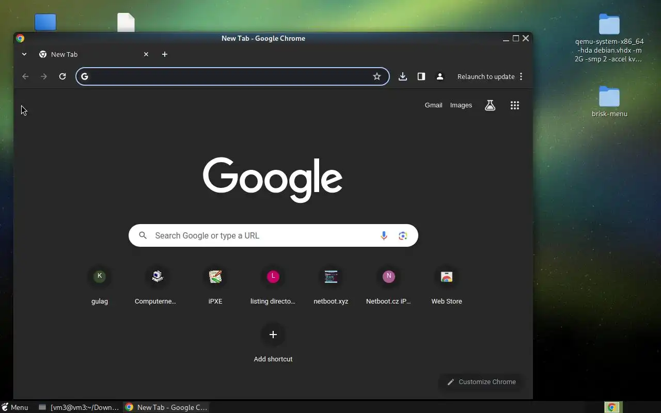The width and height of the screenshot is (661, 413).
Task: Open the netboot.xyz shortcut
Action: 331,285
